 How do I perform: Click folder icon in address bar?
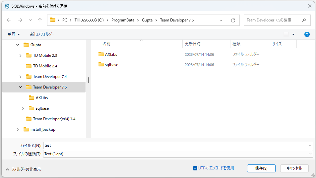pyautogui.click(x=53, y=20)
